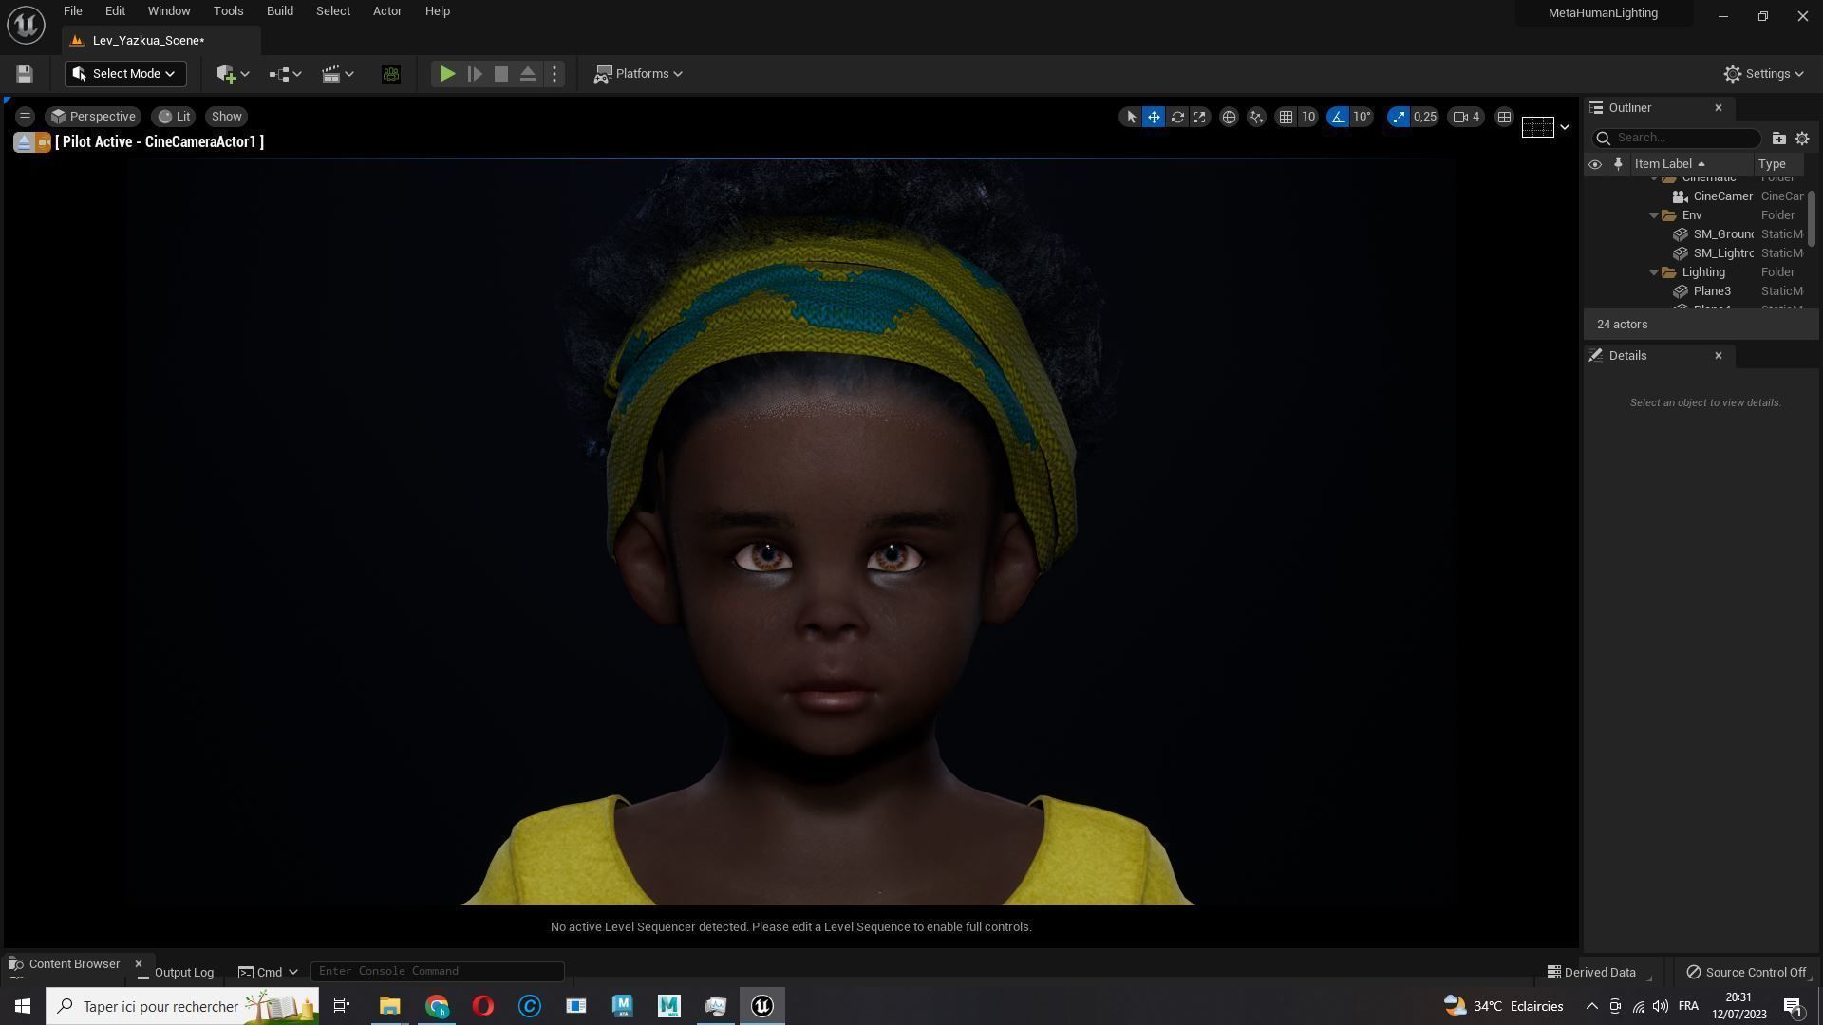
Task: Click the eject pilot camera icon
Action: pos(24,142)
